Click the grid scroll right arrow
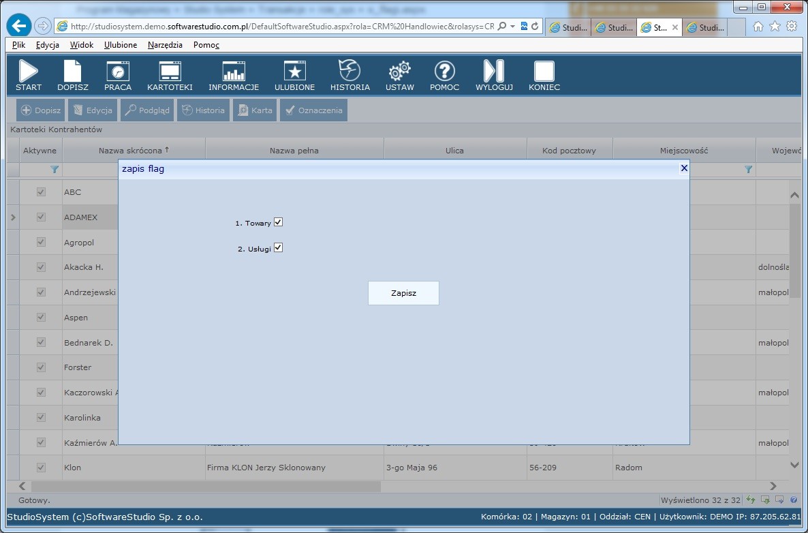Viewport: 808px width, 533px height. (x=773, y=486)
